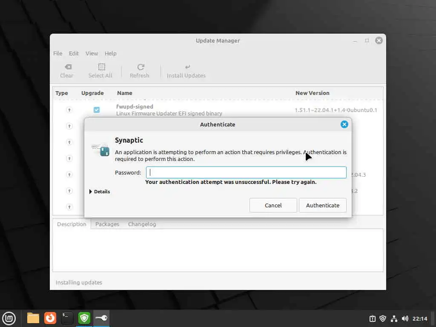Click the fwupd-signed update type icon
Image resolution: width=436 pixels, height=327 pixels.
pyautogui.click(x=69, y=110)
